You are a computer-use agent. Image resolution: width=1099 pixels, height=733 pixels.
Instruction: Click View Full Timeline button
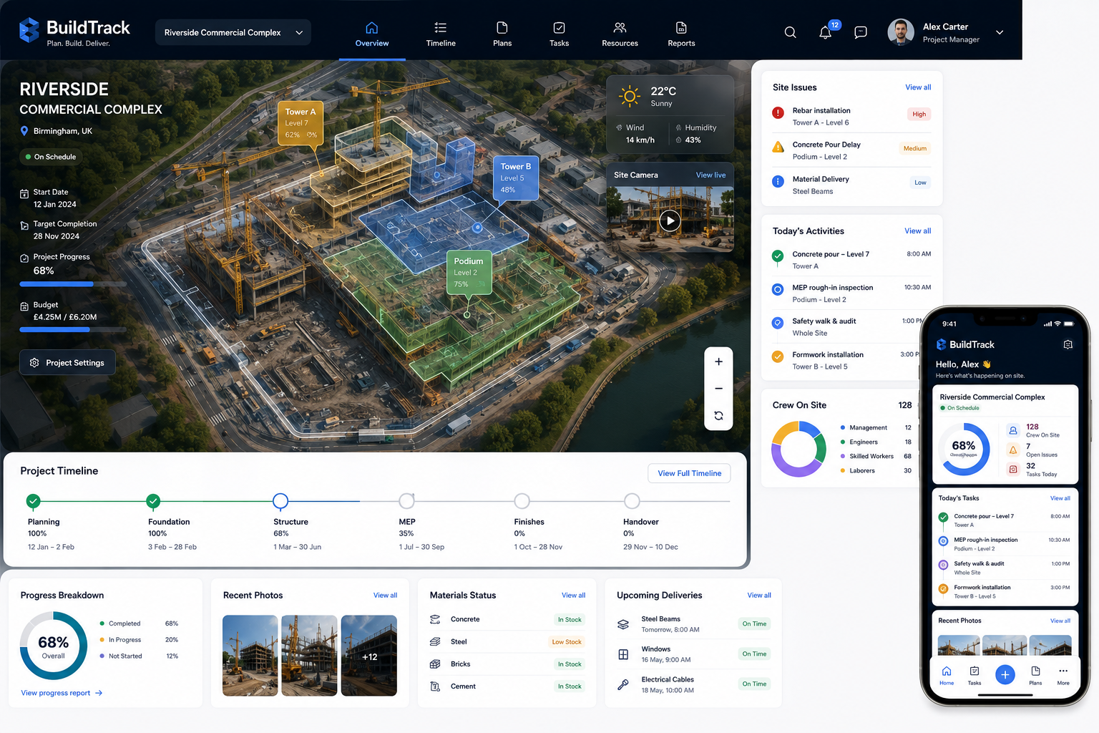pyautogui.click(x=689, y=473)
